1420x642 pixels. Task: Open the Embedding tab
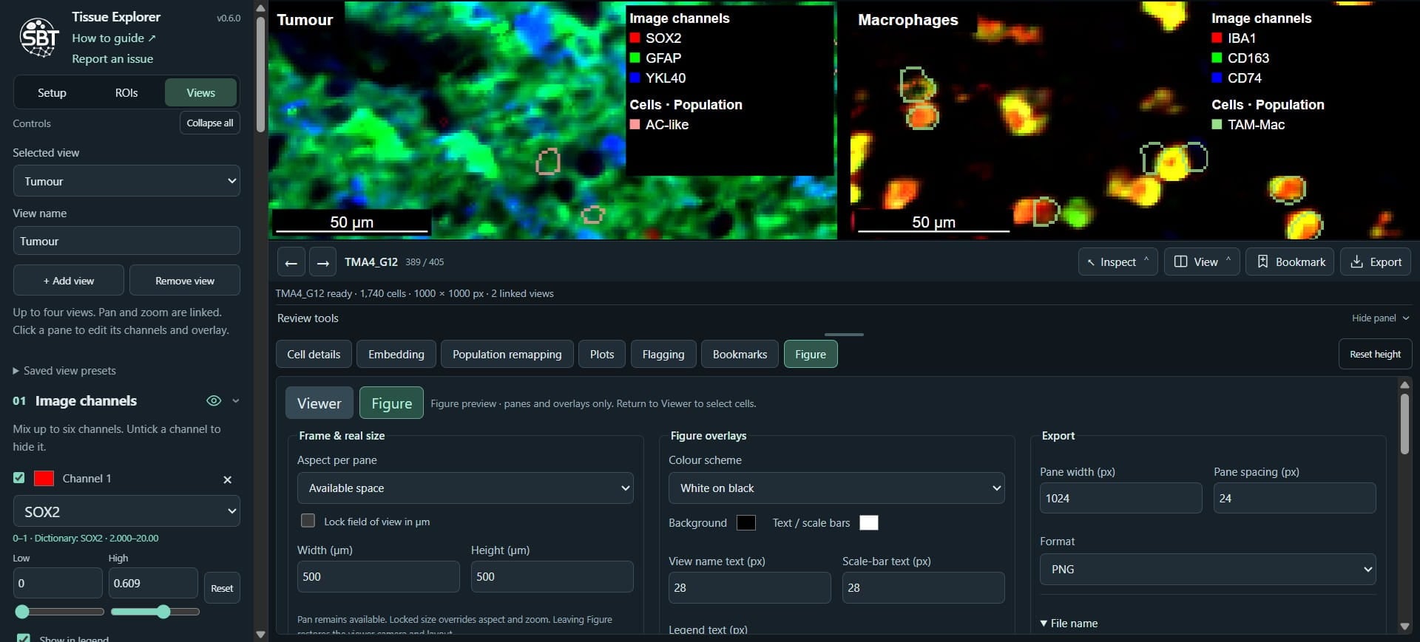pyautogui.click(x=396, y=354)
